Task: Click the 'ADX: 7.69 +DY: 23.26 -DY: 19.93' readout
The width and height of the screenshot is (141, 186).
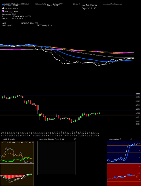Action: (x=17, y=142)
